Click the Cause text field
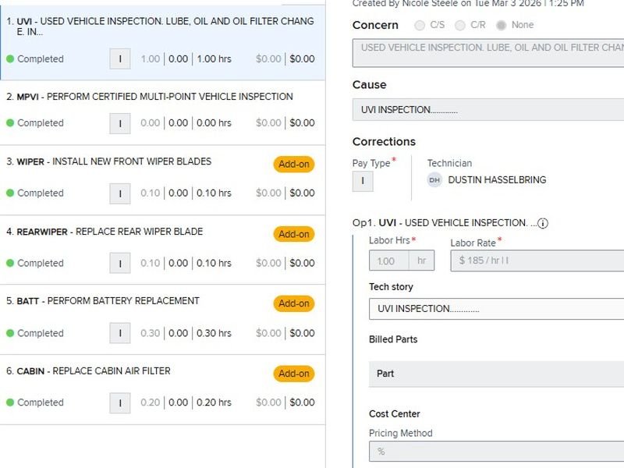 coord(487,110)
